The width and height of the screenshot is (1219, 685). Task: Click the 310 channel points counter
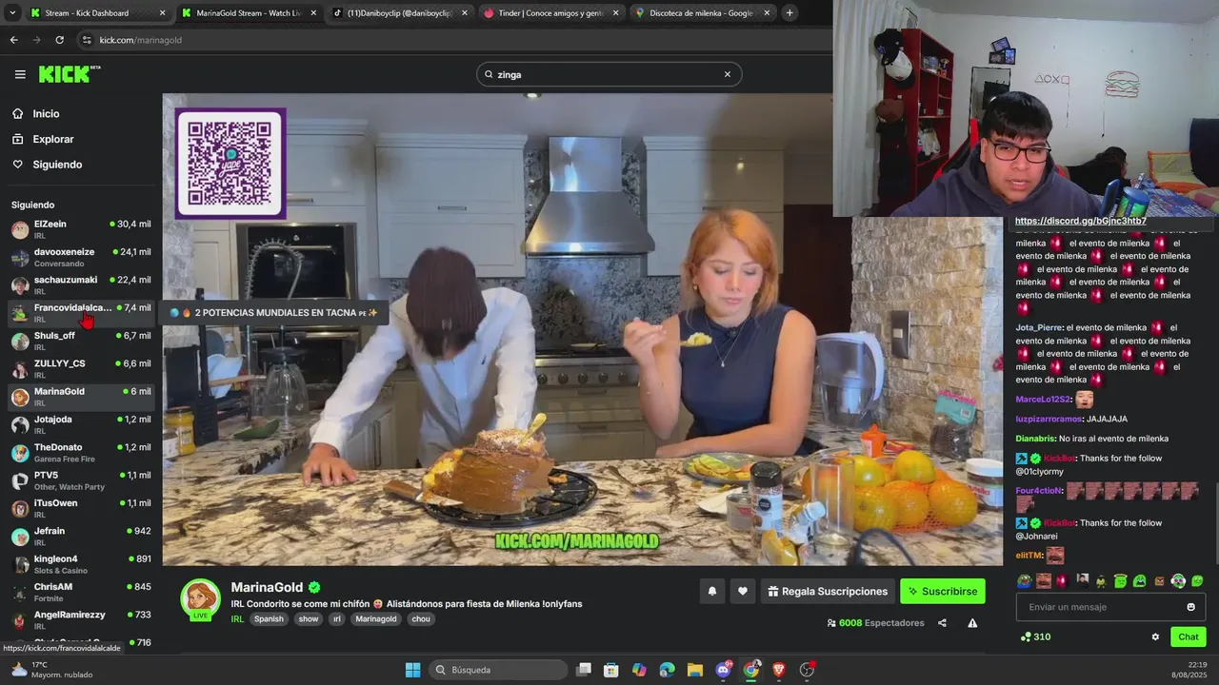click(x=1035, y=636)
